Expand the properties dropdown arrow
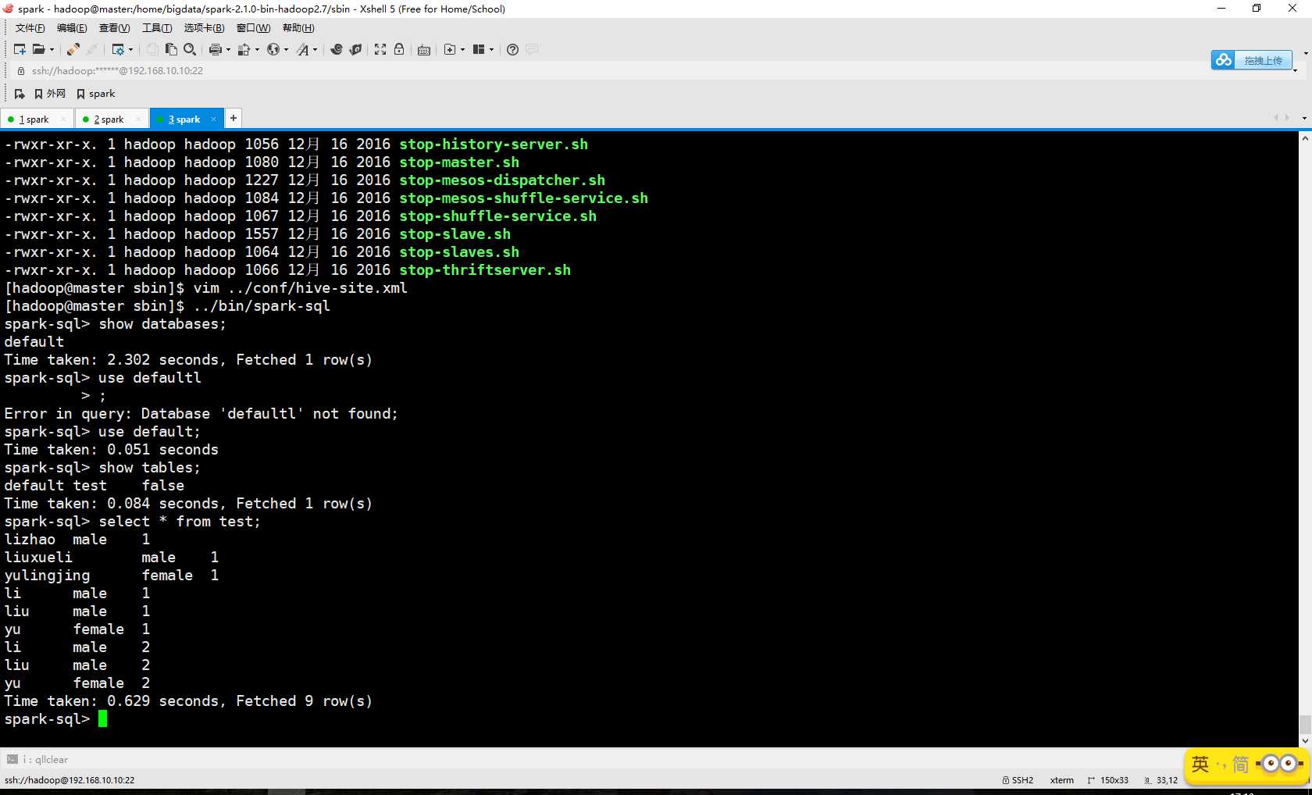This screenshot has height=795, width=1312. [130, 49]
